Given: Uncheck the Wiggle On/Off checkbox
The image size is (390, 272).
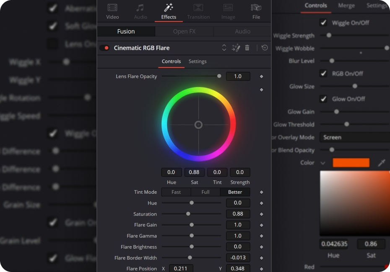Looking at the screenshot, I should click(323, 23).
